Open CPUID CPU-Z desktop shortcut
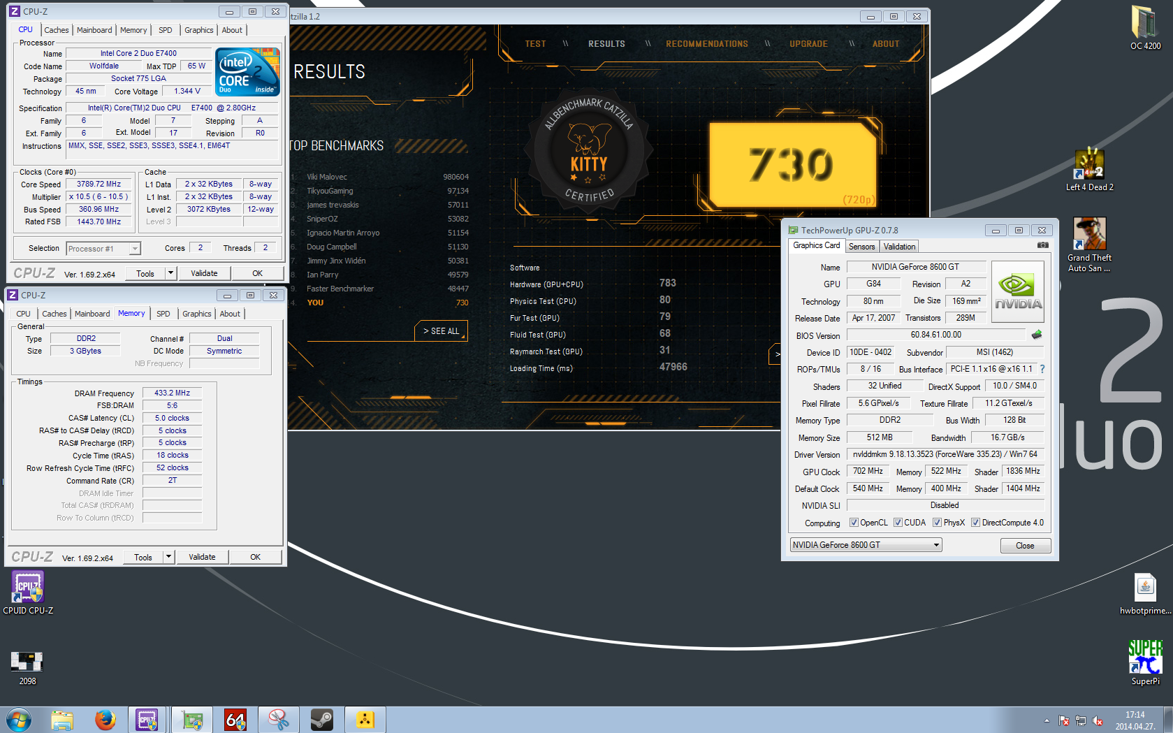1173x733 pixels. click(x=28, y=593)
